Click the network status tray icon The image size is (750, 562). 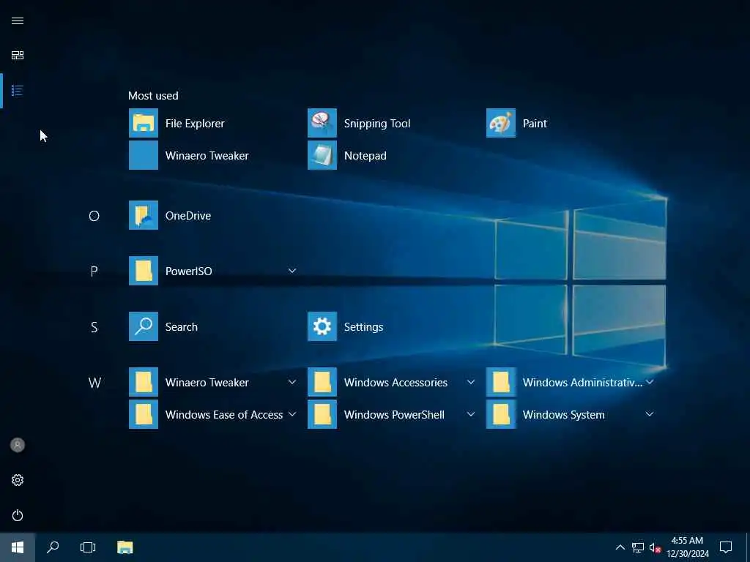[x=638, y=547]
